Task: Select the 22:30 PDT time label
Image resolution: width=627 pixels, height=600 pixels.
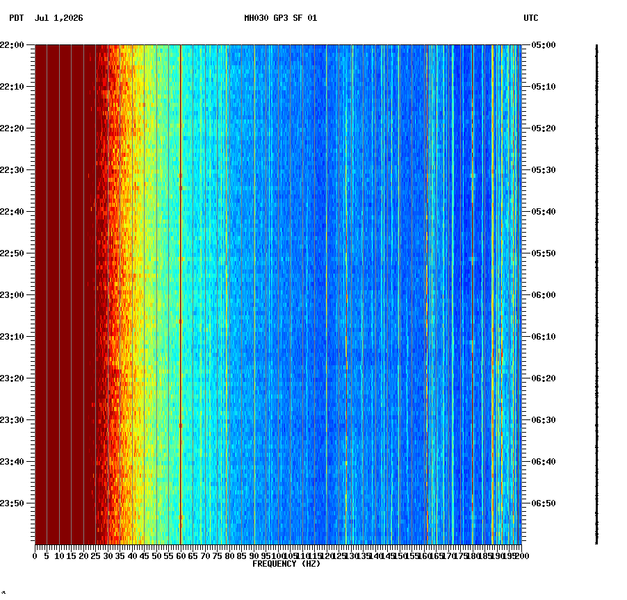Action: tap(12, 169)
